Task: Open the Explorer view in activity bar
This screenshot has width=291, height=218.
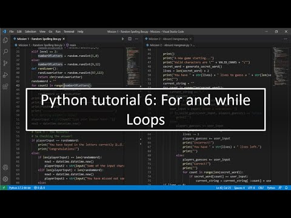Action: pos(5,40)
